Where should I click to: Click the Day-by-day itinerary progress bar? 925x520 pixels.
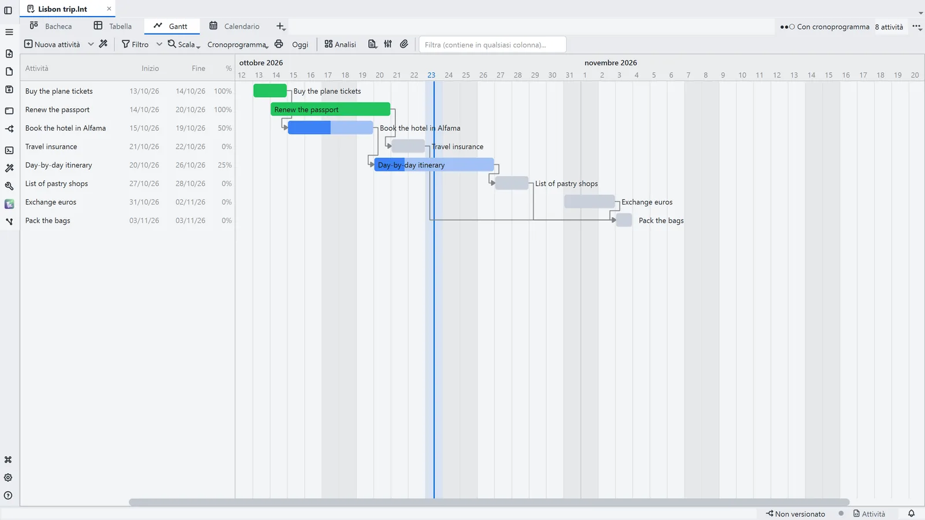coord(434,165)
